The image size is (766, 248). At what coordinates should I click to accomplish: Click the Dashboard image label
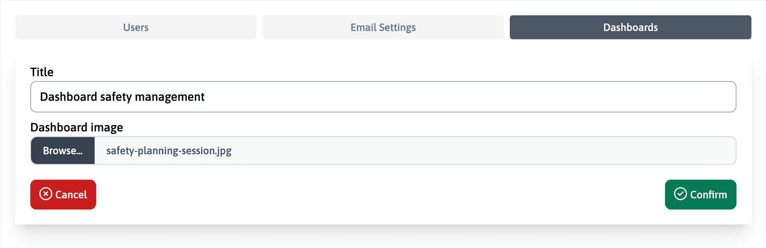(76, 127)
